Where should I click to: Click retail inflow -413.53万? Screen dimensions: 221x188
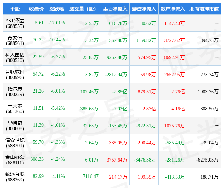click(x=175, y=177)
